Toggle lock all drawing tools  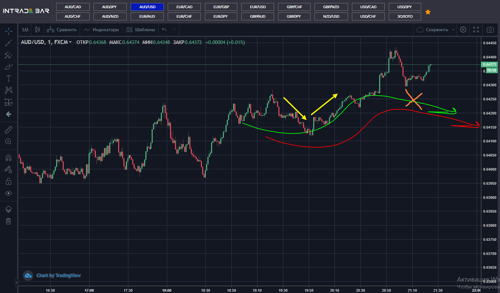(x=9, y=181)
